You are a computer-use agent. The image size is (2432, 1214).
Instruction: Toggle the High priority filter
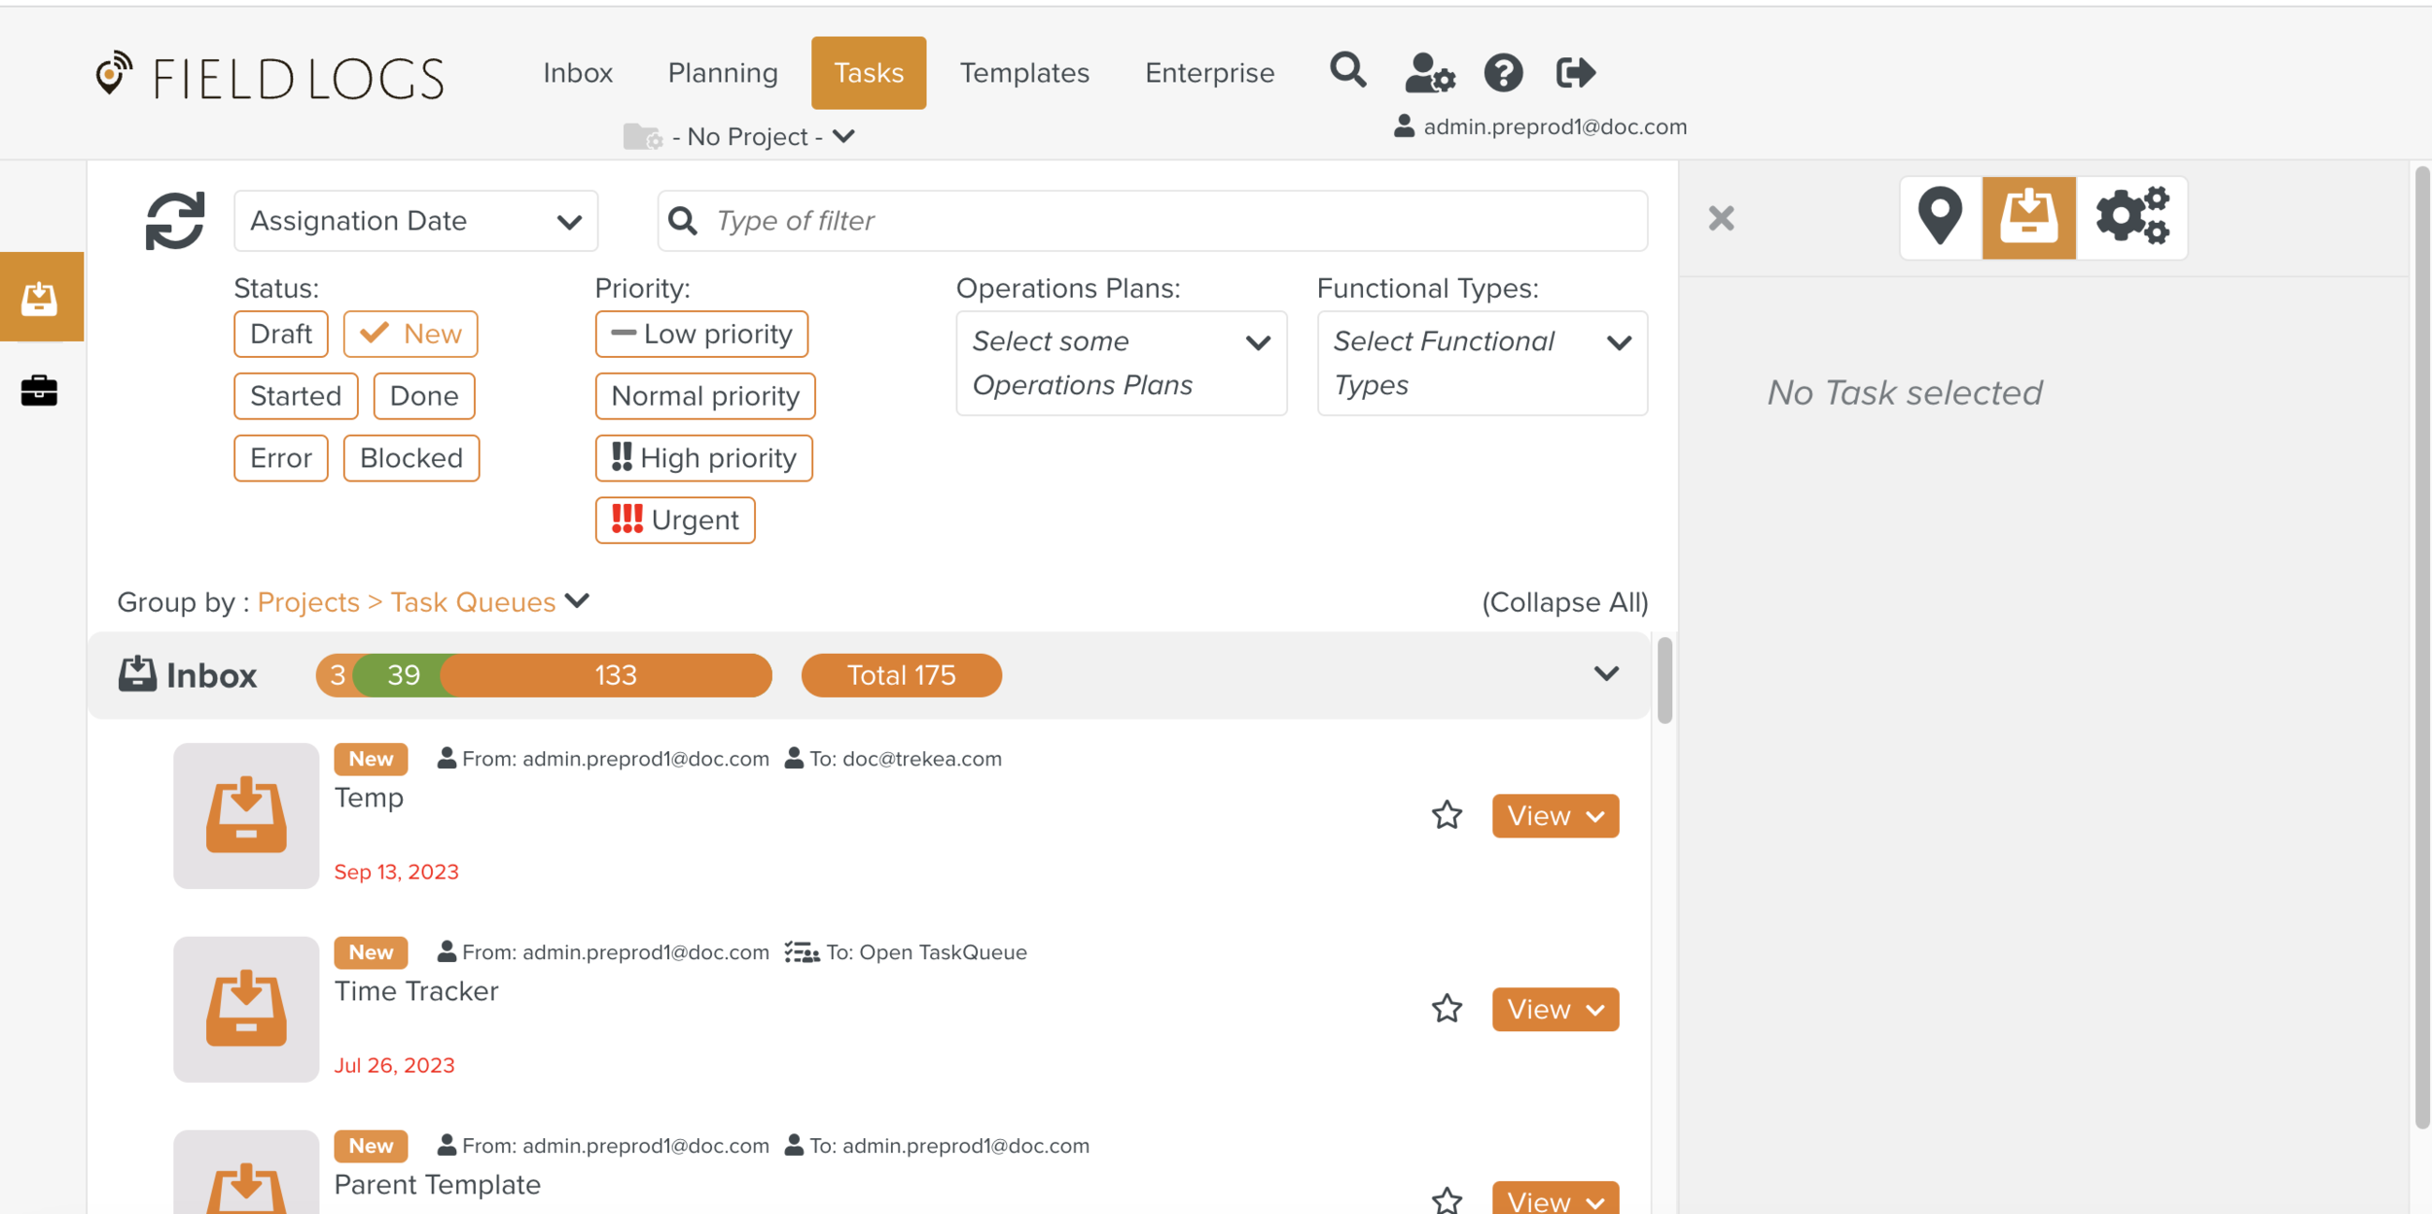tap(703, 458)
